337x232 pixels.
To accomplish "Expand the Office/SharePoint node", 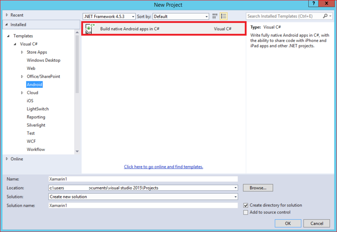I will 22,76.
